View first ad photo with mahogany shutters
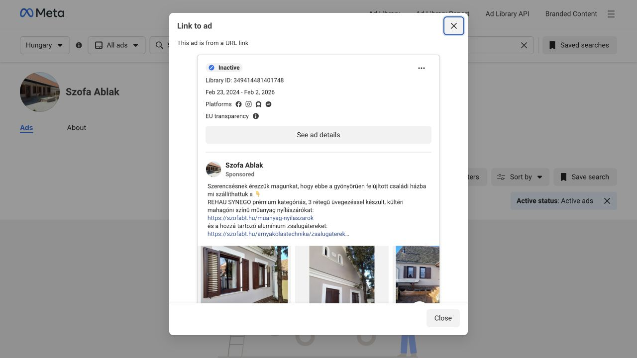Image resolution: width=637 pixels, height=358 pixels. click(x=244, y=274)
